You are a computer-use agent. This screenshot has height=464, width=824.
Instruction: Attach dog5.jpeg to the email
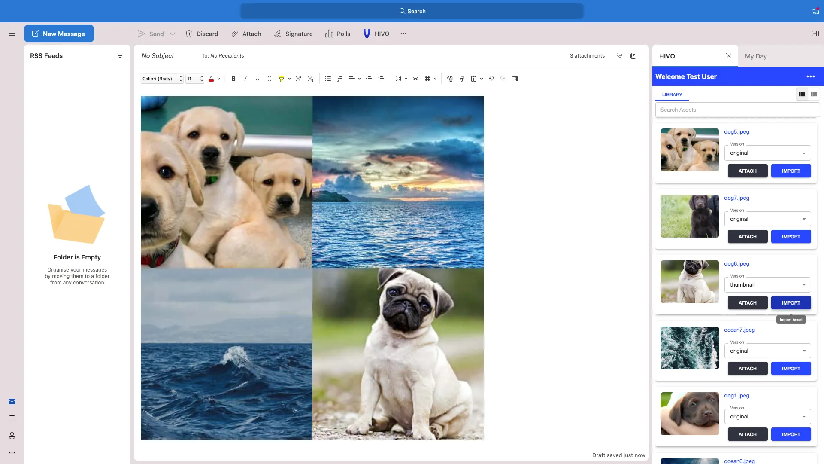pyautogui.click(x=748, y=171)
